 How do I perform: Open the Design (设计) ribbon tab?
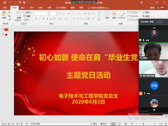[x=32, y=8]
